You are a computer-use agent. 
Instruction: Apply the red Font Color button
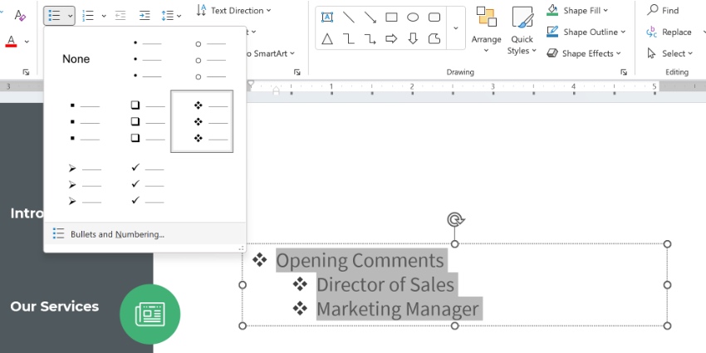click(12, 42)
